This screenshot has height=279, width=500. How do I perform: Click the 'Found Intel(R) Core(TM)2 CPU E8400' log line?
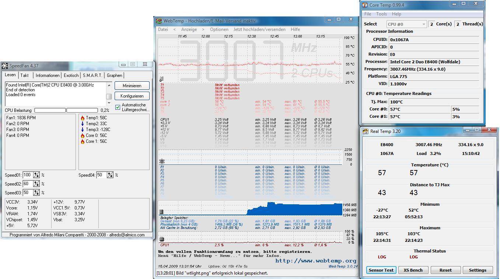click(50, 85)
